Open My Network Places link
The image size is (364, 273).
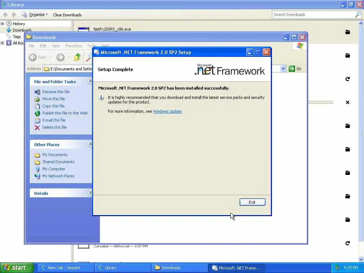58,176
